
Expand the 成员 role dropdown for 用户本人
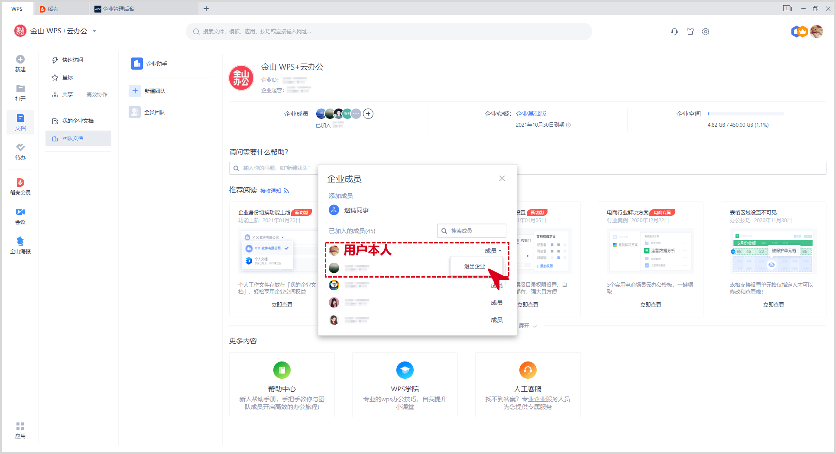coord(493,251)
